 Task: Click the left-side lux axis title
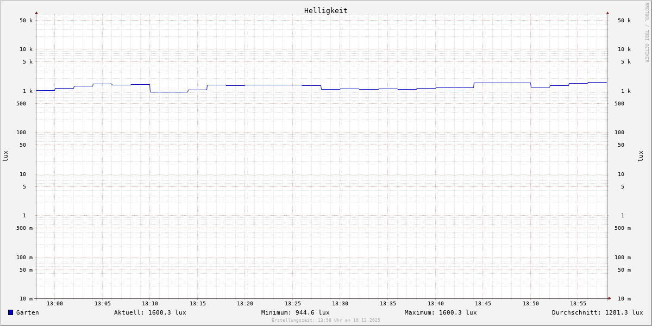pyautogui.click(x=5, y=156)
